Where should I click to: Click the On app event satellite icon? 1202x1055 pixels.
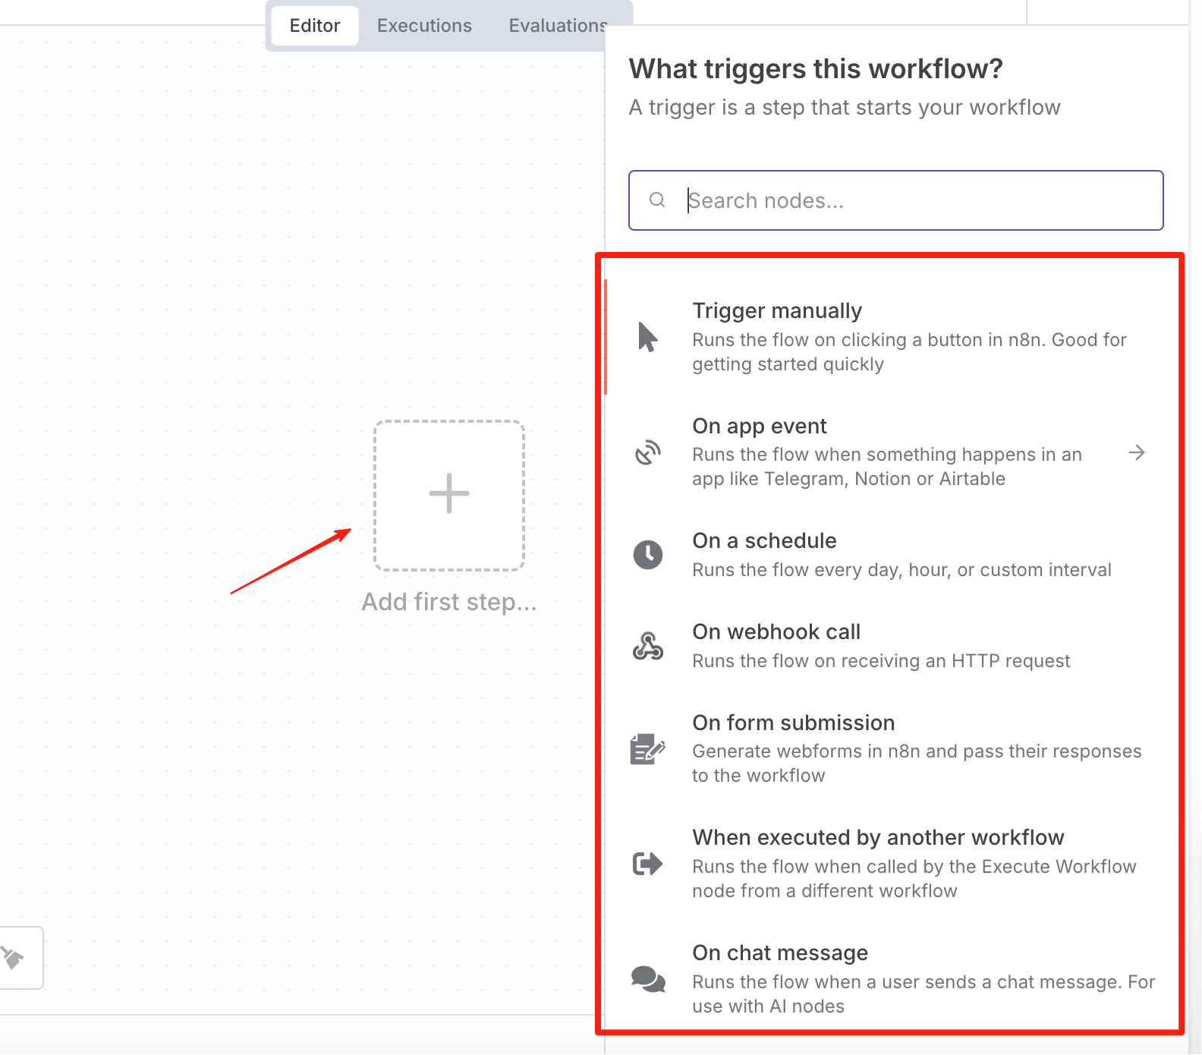pos(647,452)
